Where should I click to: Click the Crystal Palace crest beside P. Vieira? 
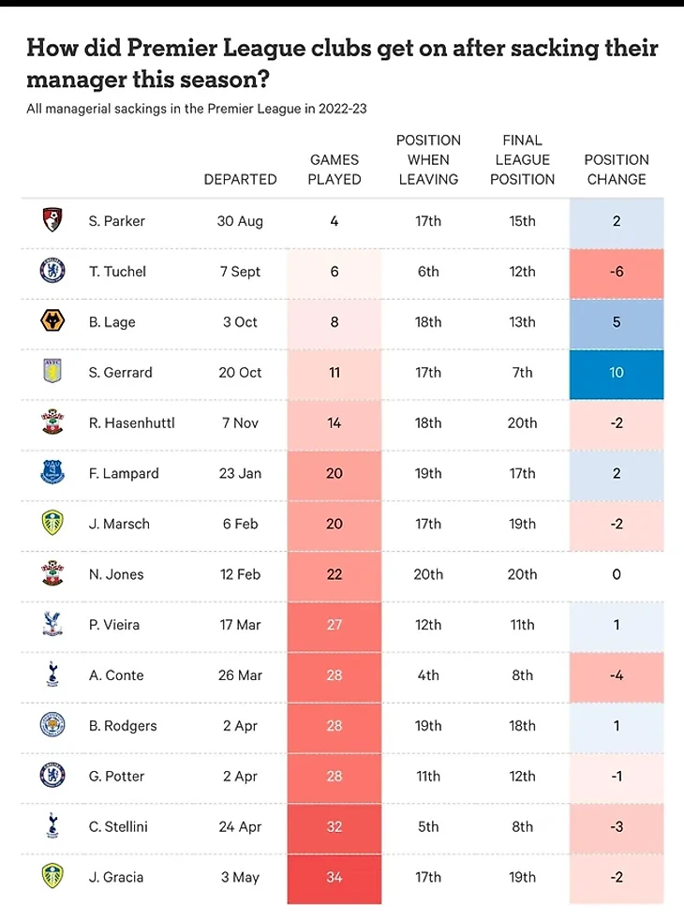tap(52, 624)
